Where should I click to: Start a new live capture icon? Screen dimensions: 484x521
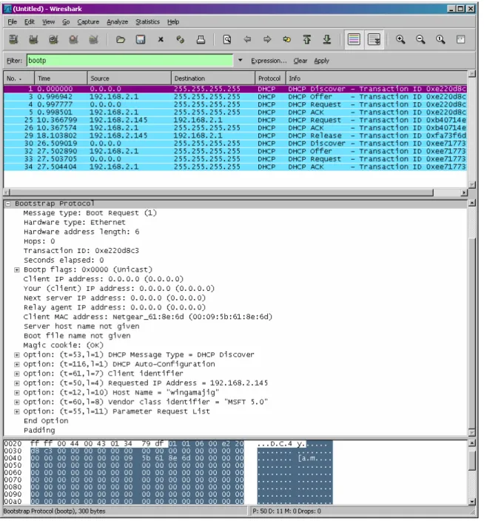pyautogui.click(x=53, y=39)
